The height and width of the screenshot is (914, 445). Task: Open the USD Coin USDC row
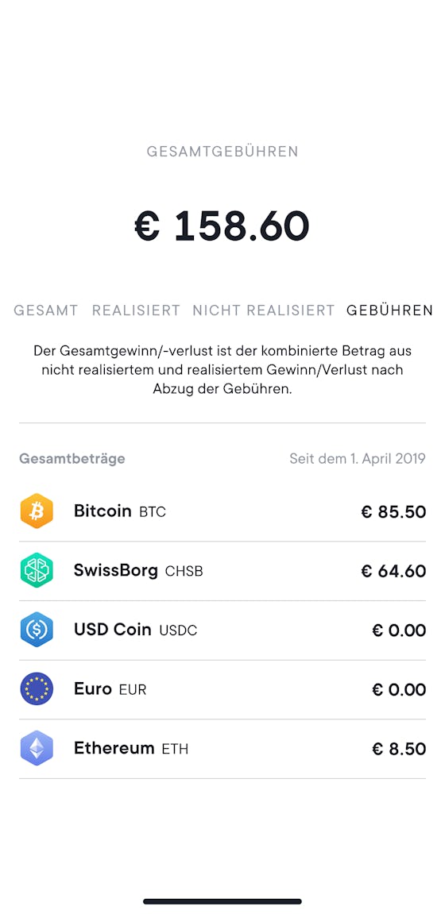point(222,631)
